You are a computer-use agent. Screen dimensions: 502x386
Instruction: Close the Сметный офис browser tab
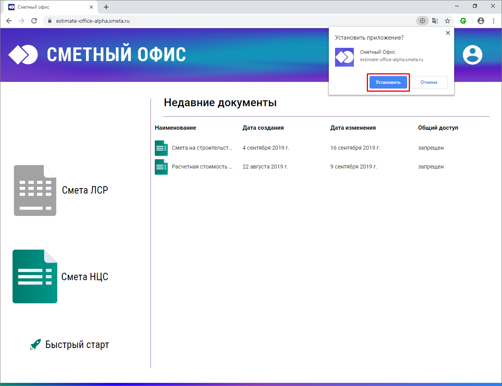[91, 7]
